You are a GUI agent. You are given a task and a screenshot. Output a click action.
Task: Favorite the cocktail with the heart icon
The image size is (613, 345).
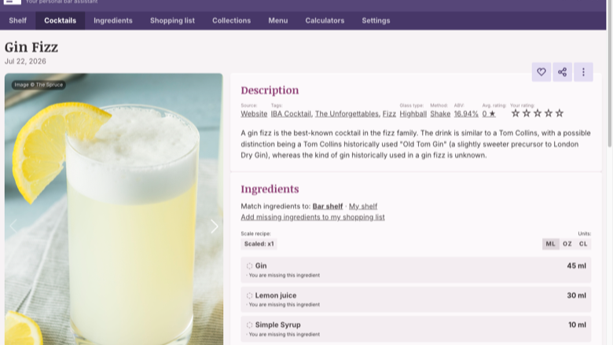pyautogui.click(x=541, y=72)
